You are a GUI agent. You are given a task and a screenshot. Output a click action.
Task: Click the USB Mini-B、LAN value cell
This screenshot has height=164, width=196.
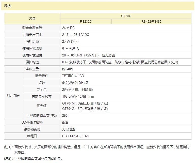pyautogui.click(x=76, y=136)
